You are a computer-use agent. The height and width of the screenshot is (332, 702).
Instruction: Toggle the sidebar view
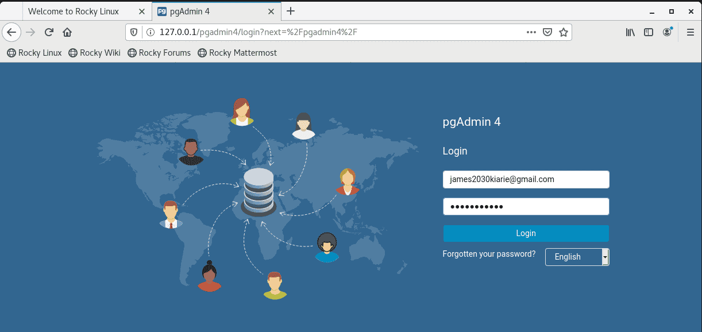click(649, 32)
